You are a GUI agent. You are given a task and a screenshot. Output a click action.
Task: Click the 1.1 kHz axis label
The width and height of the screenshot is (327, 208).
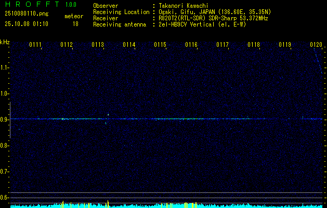[3, 68]
